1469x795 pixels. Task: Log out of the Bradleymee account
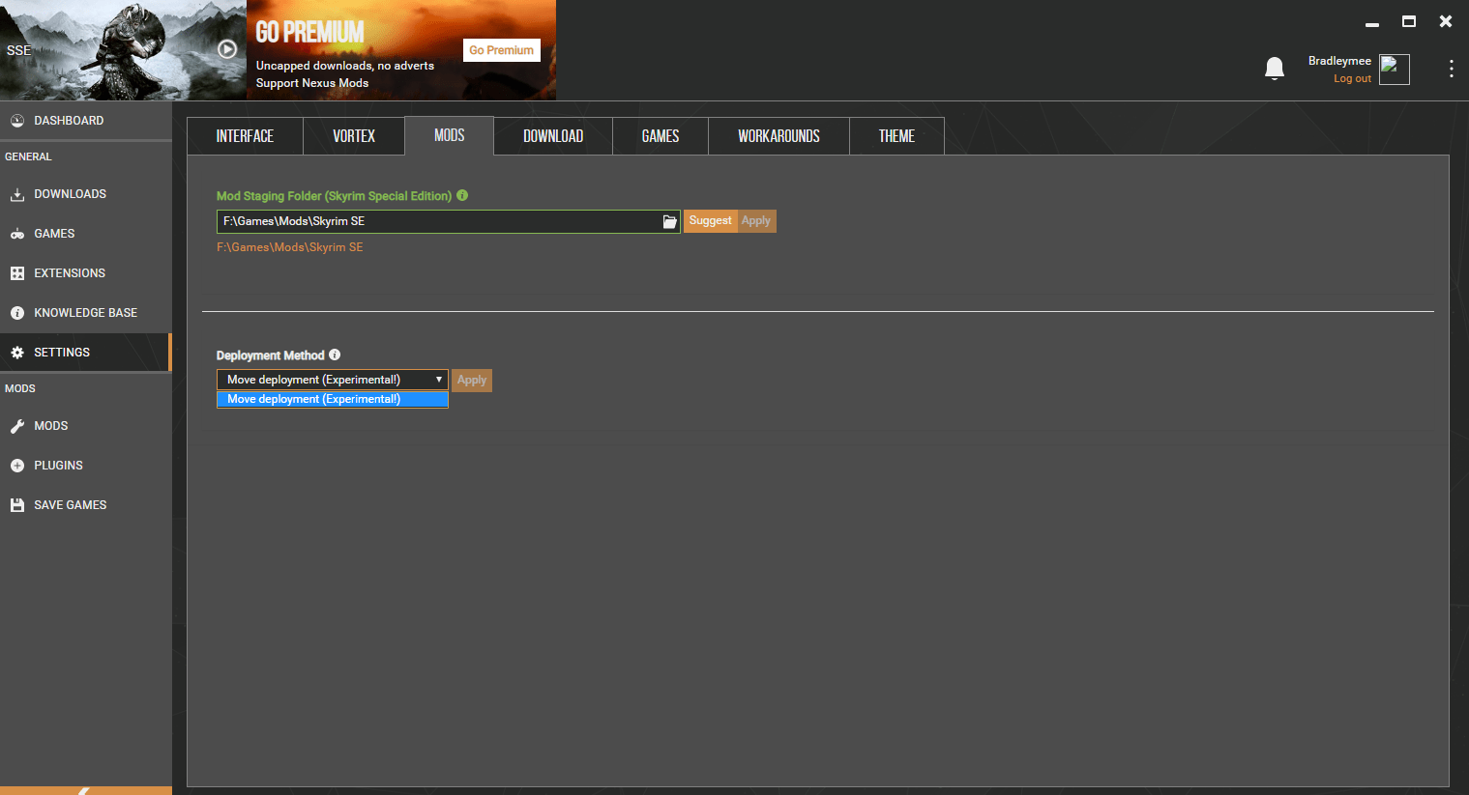click(1351, 78)
